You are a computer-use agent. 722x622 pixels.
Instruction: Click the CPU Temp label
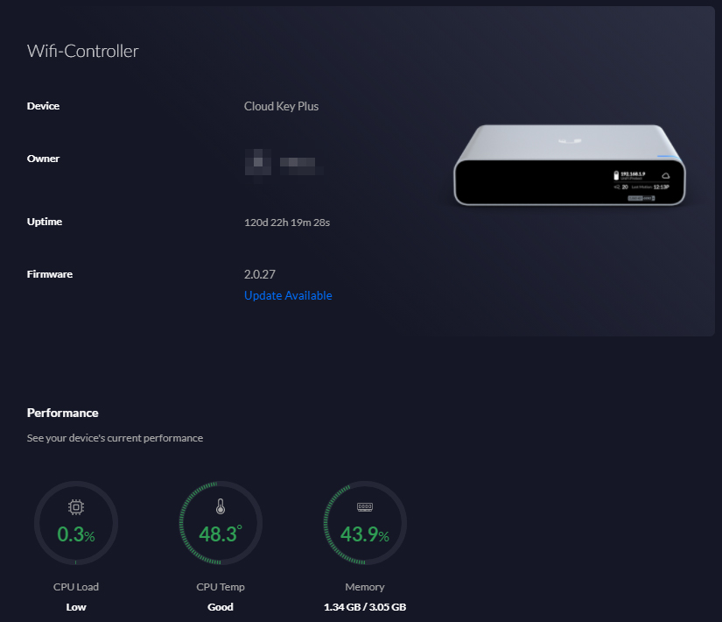tap(221, 586)
